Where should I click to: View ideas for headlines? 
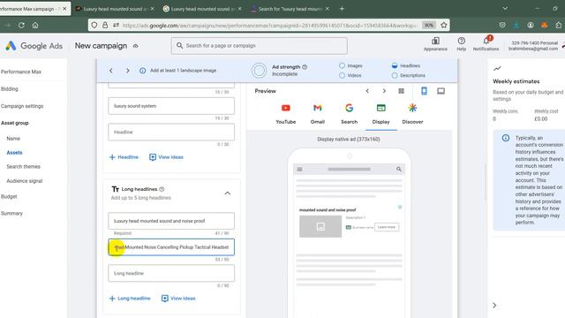pos(167,157)
